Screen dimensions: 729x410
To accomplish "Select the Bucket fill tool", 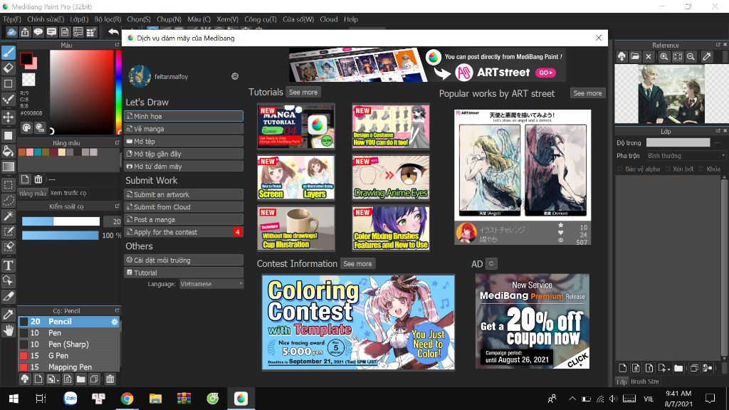I will 9,151.
